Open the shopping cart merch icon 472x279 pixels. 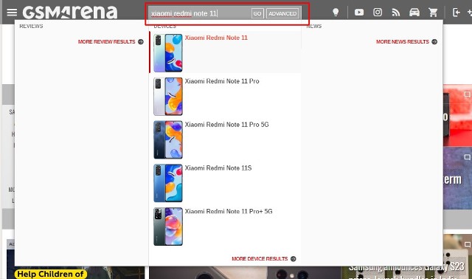[433, 13]
